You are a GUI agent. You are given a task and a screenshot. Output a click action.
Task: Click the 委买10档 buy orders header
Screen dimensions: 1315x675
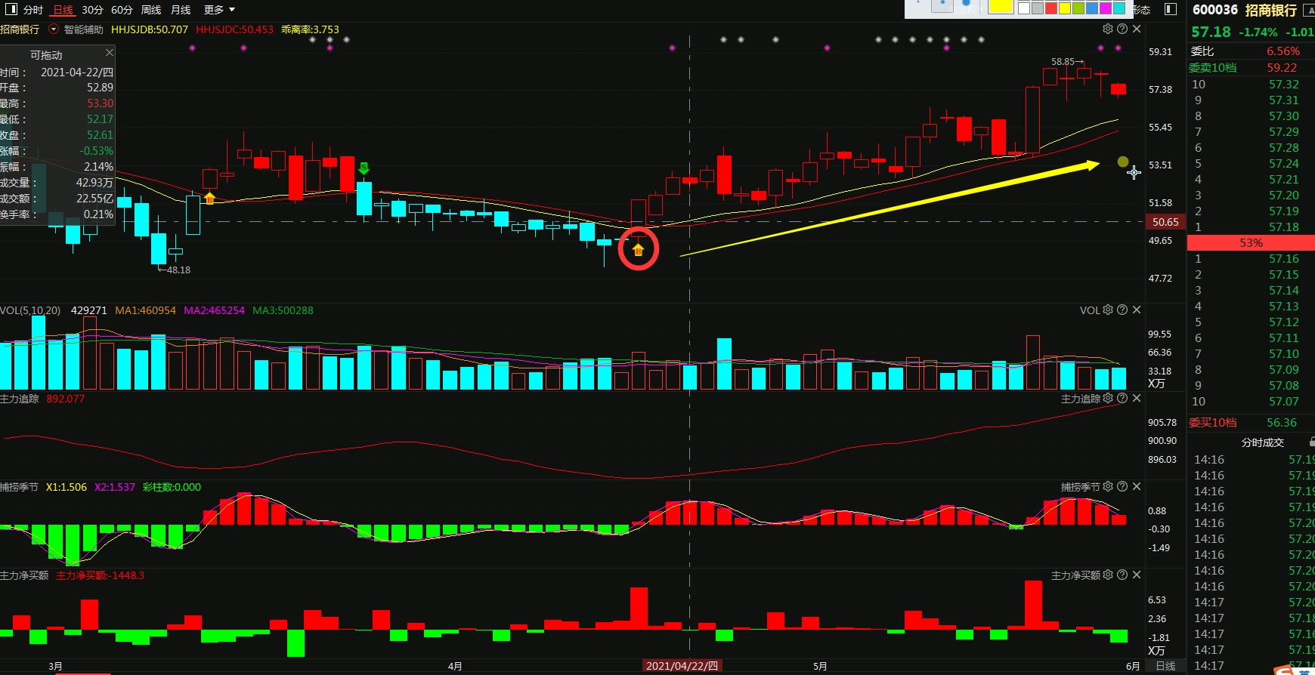click(x=1213, y=423)
